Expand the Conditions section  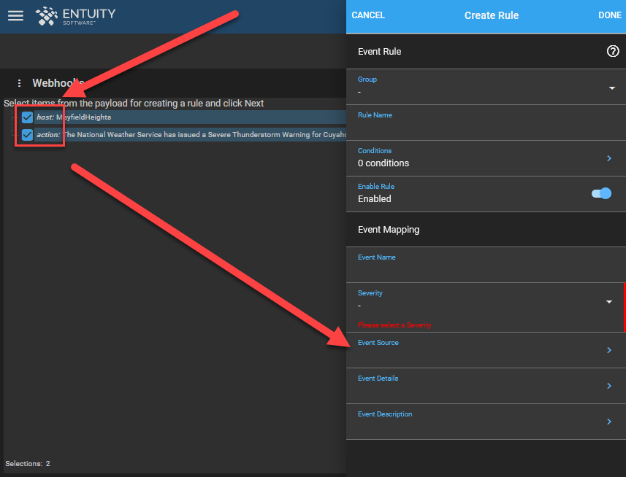tap(608, 158)
